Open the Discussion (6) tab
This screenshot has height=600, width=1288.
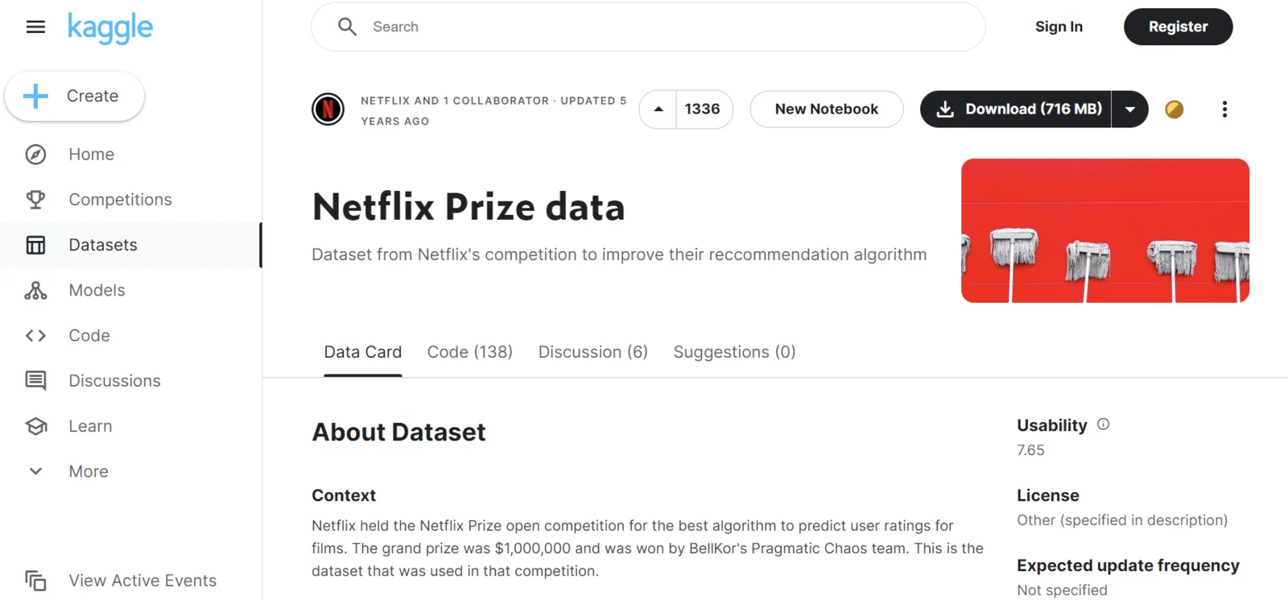pyautogui.click(x=593, y=352)
